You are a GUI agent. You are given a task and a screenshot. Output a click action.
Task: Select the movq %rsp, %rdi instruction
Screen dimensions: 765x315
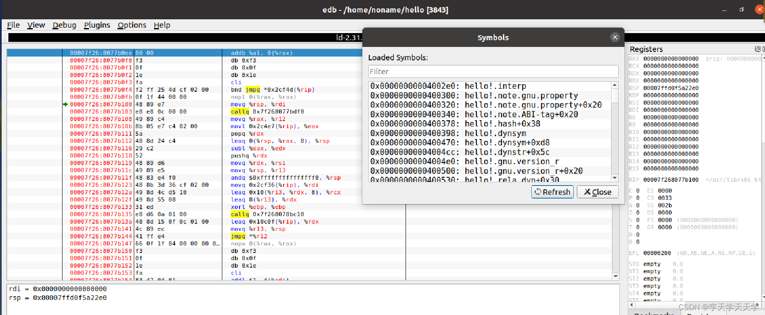tap(258, 104)
